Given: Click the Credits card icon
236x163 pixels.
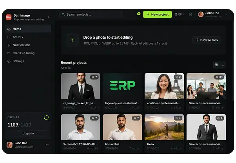Looking at the screenshot, I should [9, 53].
